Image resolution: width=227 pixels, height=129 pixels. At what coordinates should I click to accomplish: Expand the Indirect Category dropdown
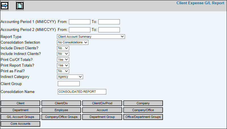[x=70, y=77]
